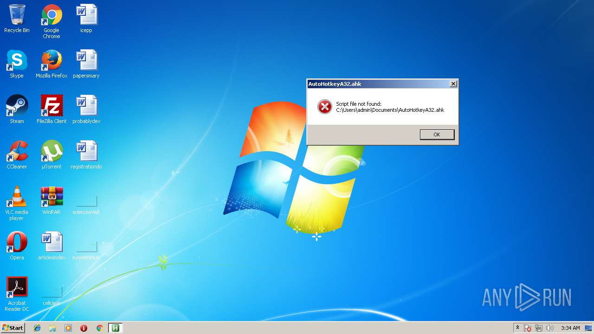
Task: Select the Steam desktop shortcut
Action: [17, 109]
